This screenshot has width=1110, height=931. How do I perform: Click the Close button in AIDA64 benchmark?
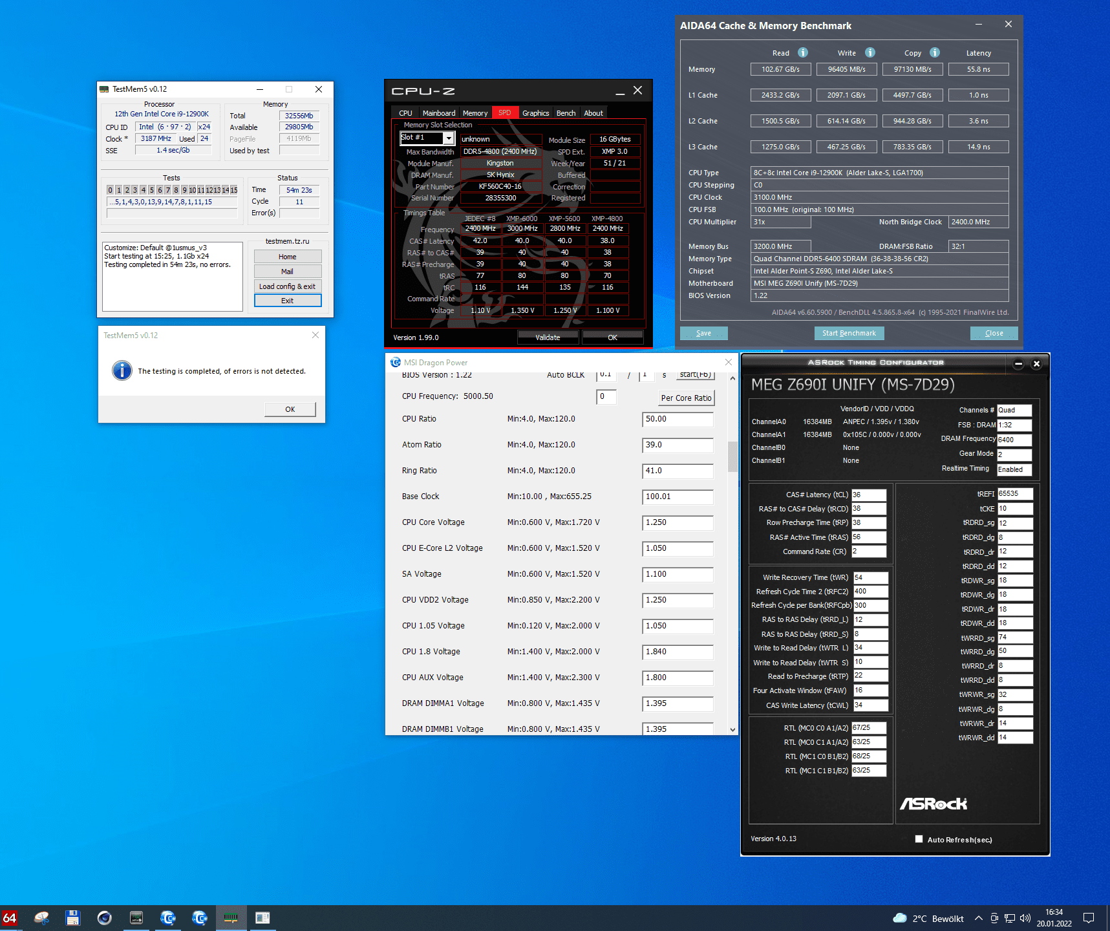click(994, 334)
